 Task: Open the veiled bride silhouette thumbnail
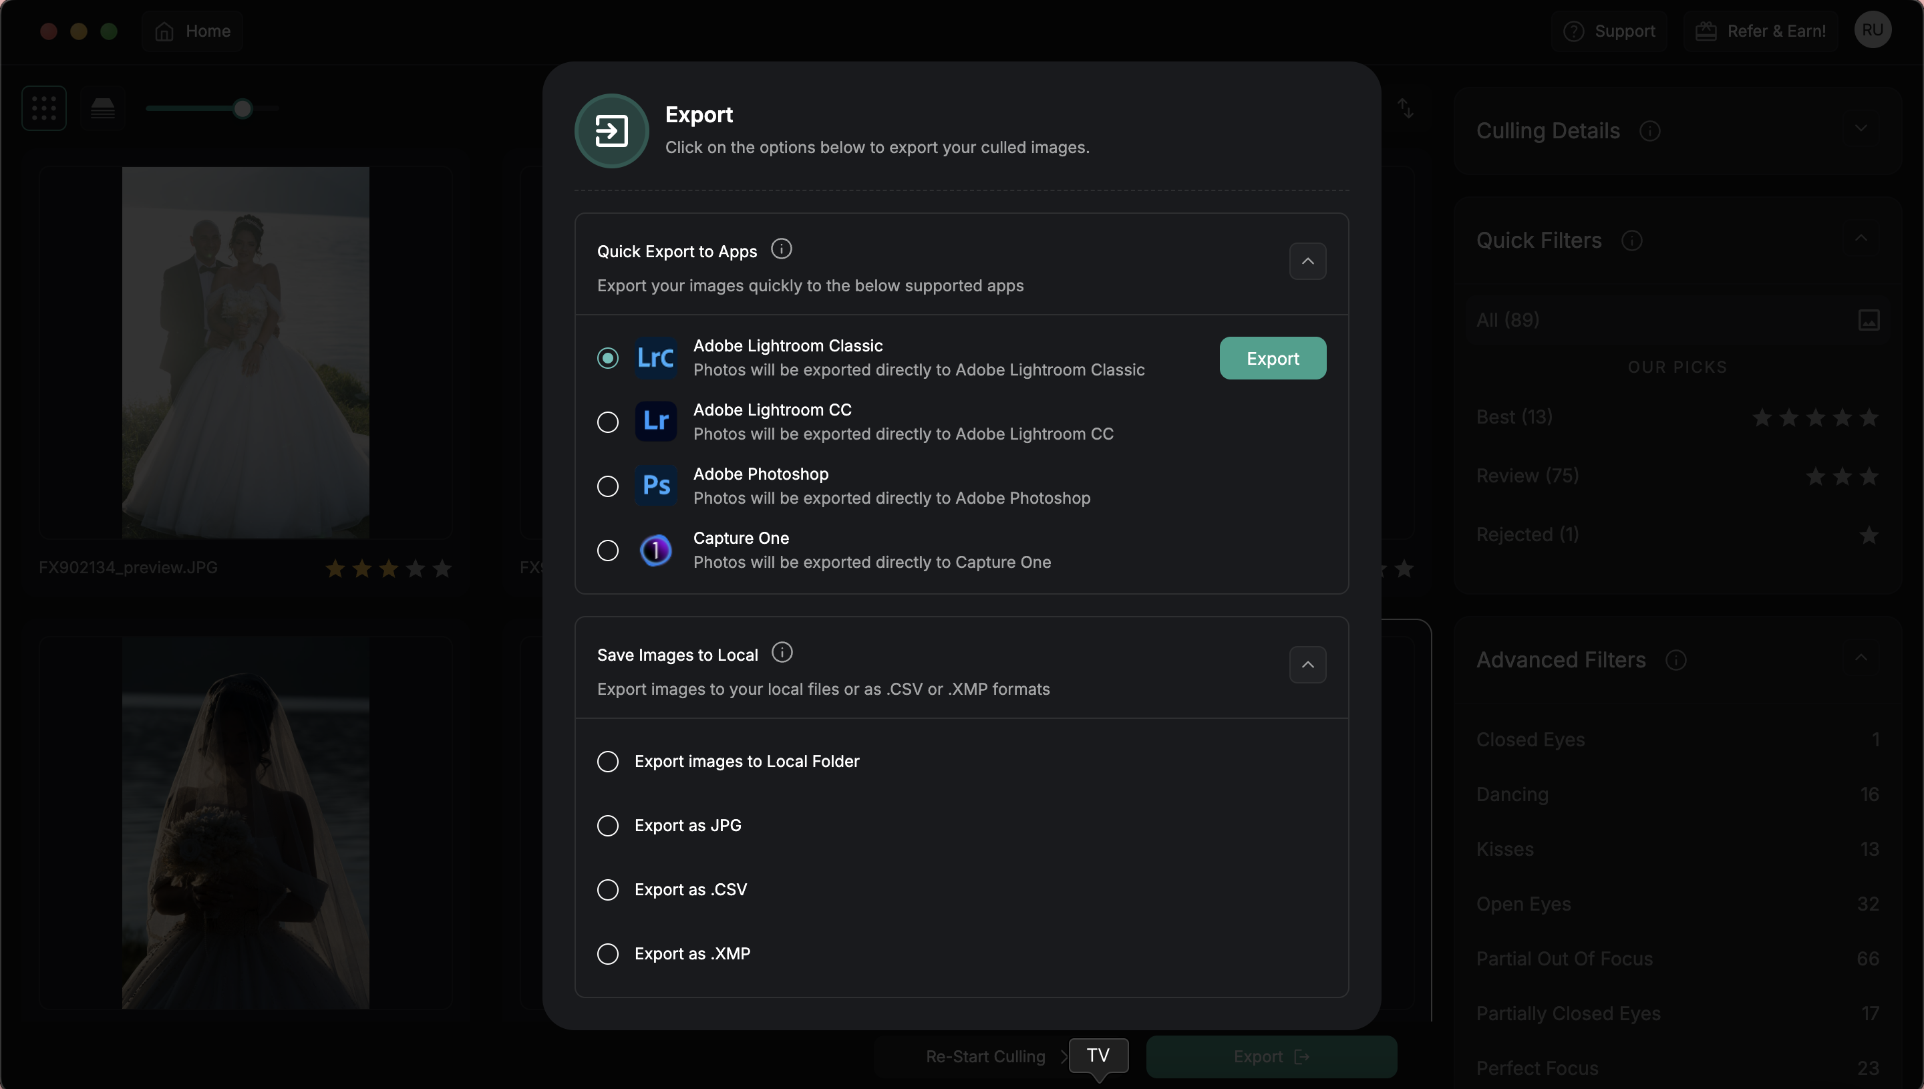[x=245, y=822]
